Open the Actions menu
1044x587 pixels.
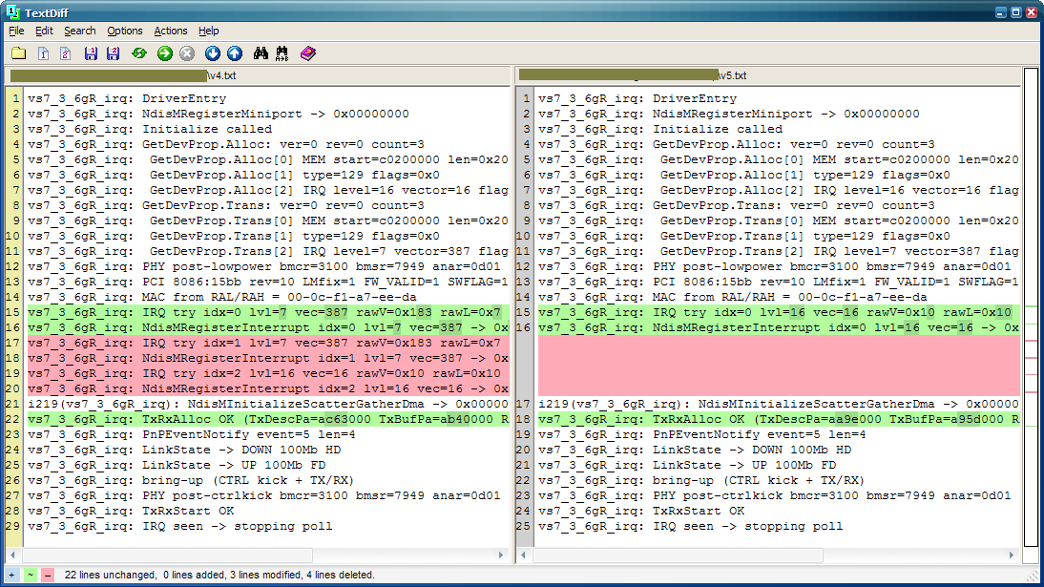pos(171,31)
